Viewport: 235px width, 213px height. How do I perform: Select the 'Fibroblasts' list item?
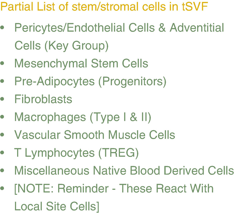43,99
